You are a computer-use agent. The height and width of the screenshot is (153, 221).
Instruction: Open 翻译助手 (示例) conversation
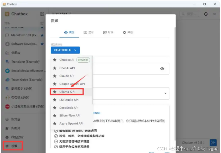[24, 89]
